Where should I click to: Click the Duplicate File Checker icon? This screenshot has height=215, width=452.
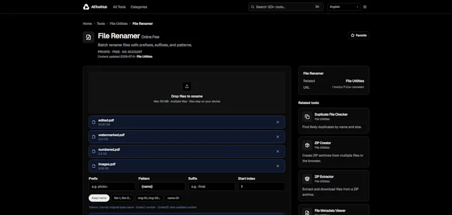coord(307,117)
